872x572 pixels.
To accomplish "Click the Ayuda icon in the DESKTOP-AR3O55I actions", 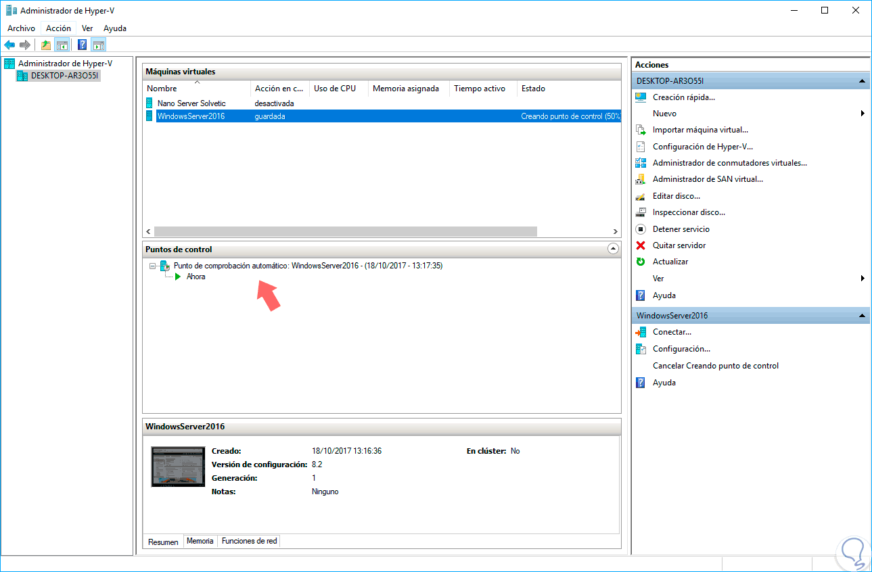I will click(641, 295).
